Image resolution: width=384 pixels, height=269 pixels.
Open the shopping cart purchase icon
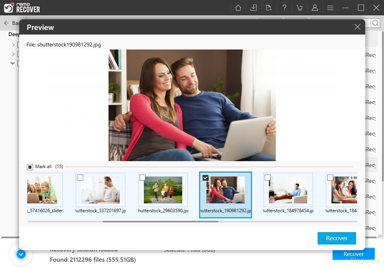(x=299, y=8)
